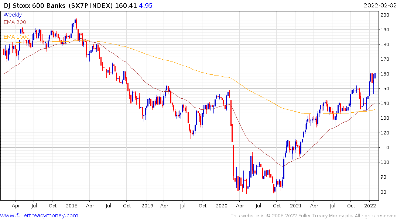Click the last price value 160.41

tap(126, 6)
